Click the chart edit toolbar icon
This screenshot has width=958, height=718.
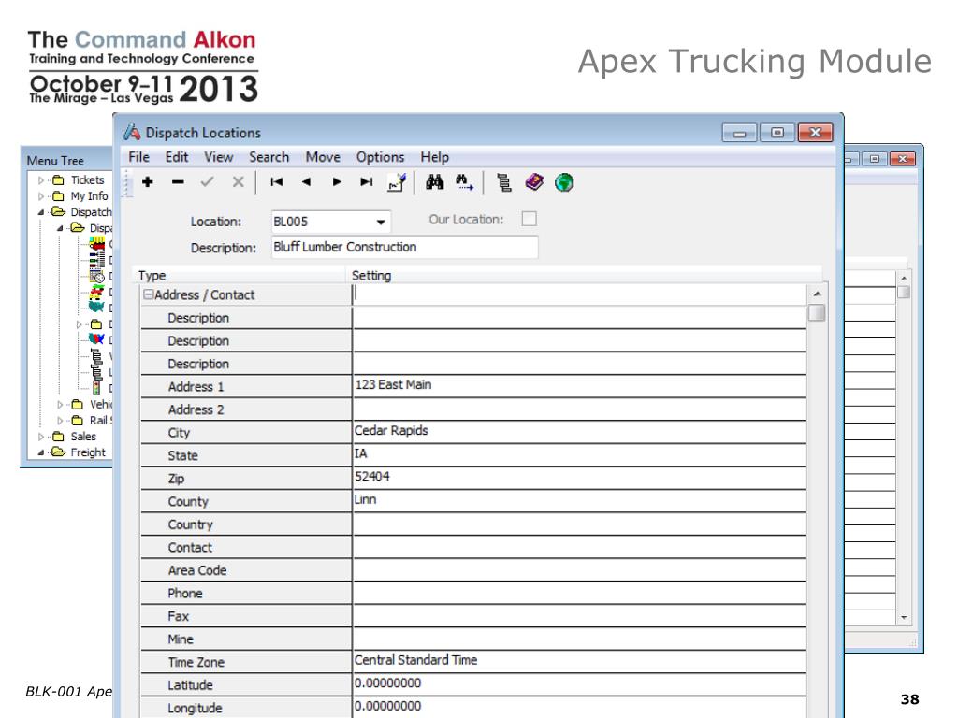(x=397, y=182)
